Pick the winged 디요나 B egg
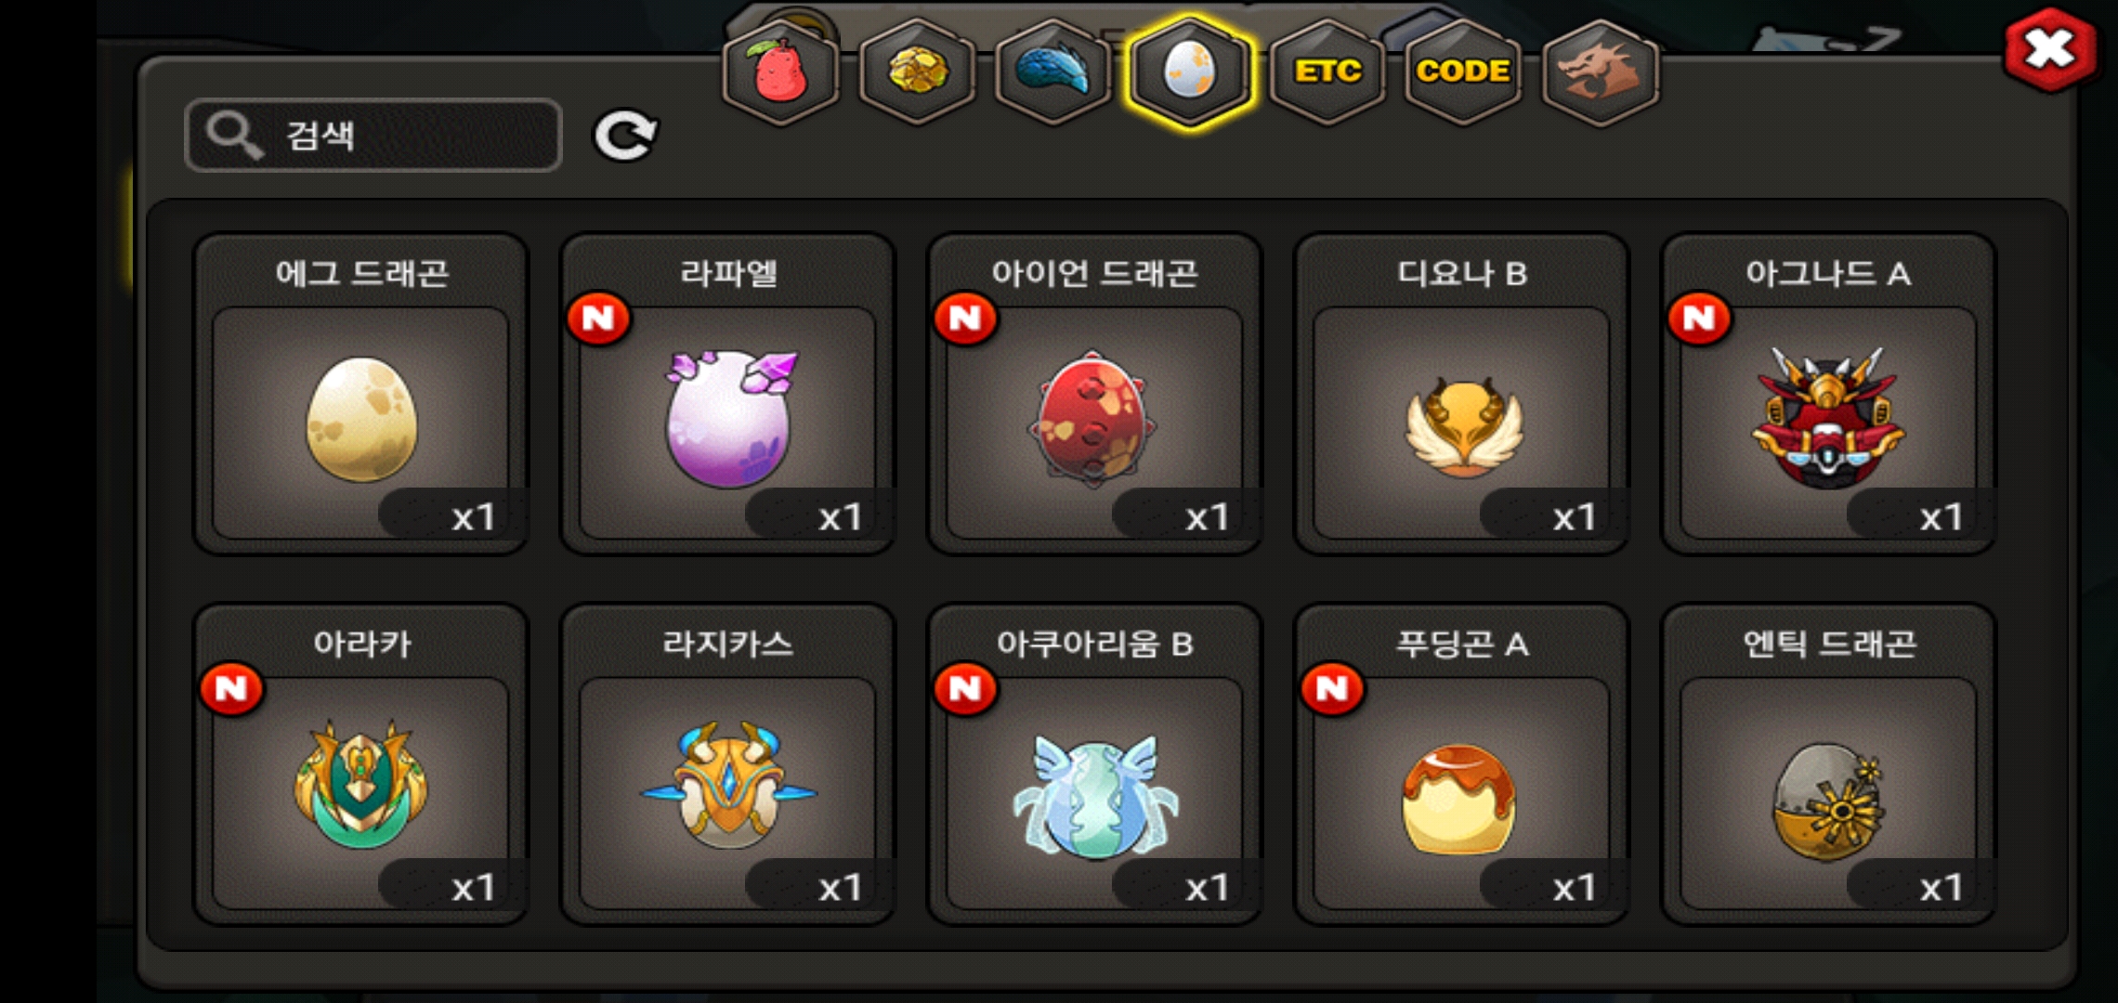This screenshot has height=1003, width=2118. point(1461,394)
